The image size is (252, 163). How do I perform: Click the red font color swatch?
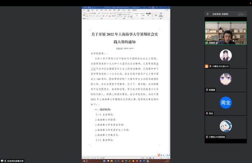(x=109, y=16)
